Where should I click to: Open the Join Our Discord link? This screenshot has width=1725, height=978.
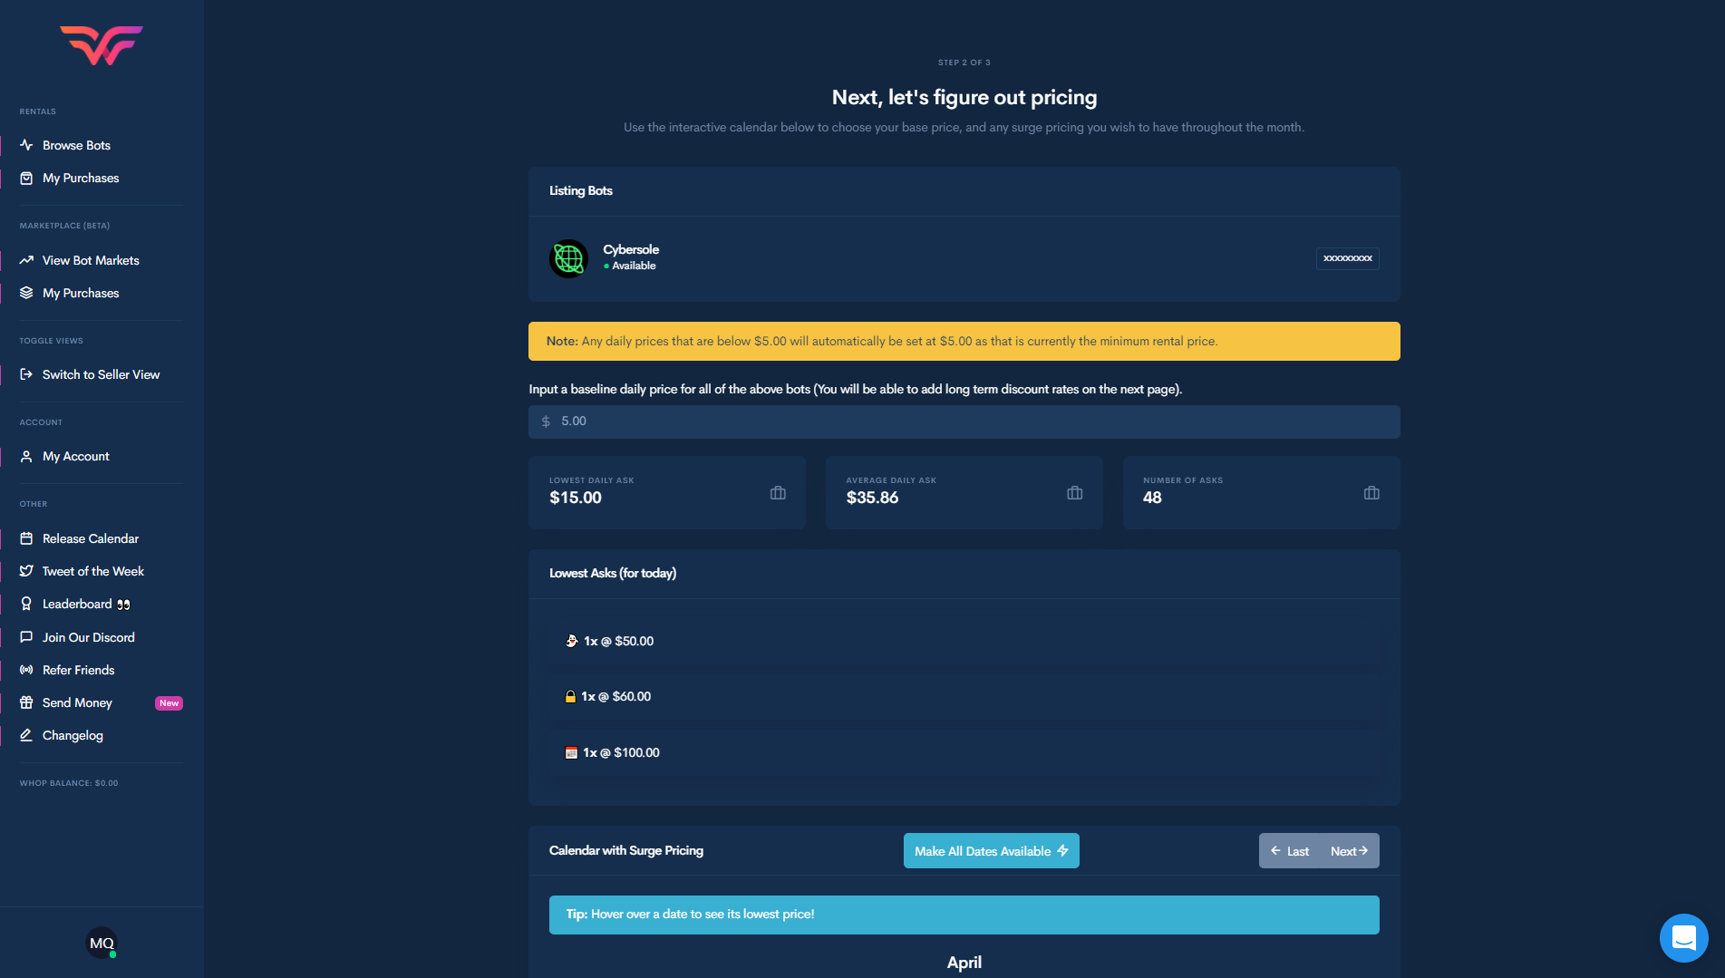click(x=88, y=637)
